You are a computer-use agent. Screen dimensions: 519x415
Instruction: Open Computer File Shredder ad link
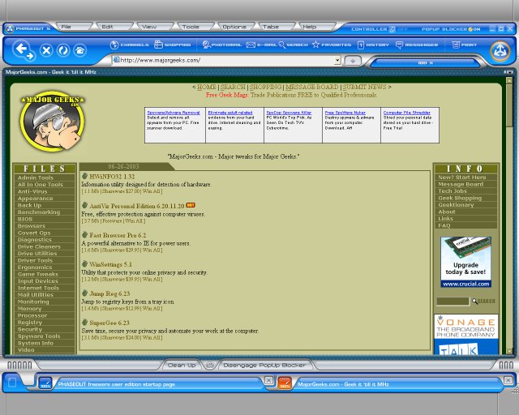407,113
